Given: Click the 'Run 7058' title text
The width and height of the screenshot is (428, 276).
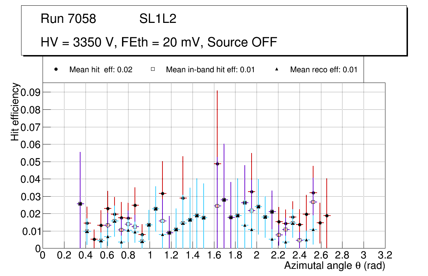Looking at the screenshot, I should (68, 19).
